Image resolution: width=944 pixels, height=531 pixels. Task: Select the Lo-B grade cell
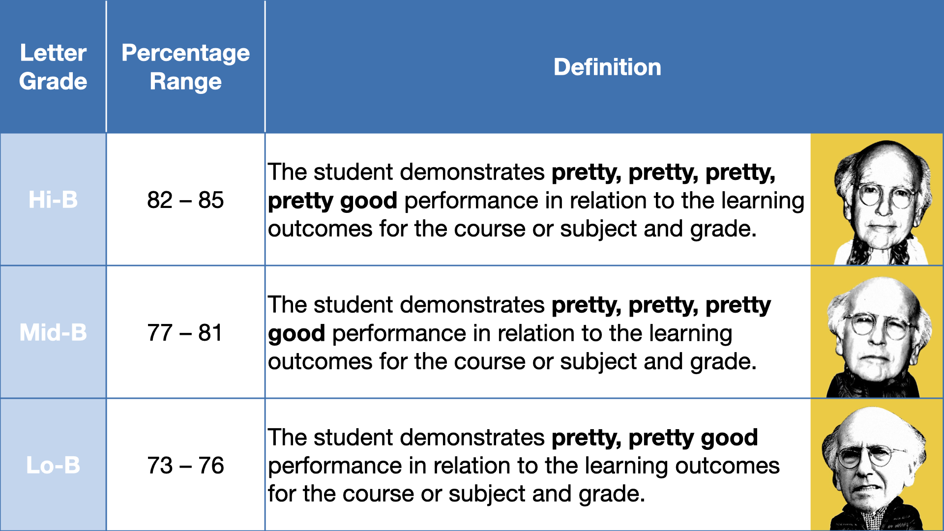pyautogui.click(x=53, y=465)
